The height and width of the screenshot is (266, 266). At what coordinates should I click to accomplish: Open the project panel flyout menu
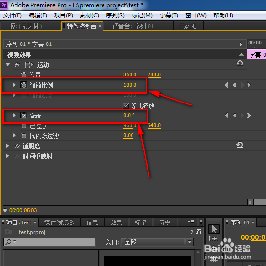pyautogui.click(x=191, y=222)
